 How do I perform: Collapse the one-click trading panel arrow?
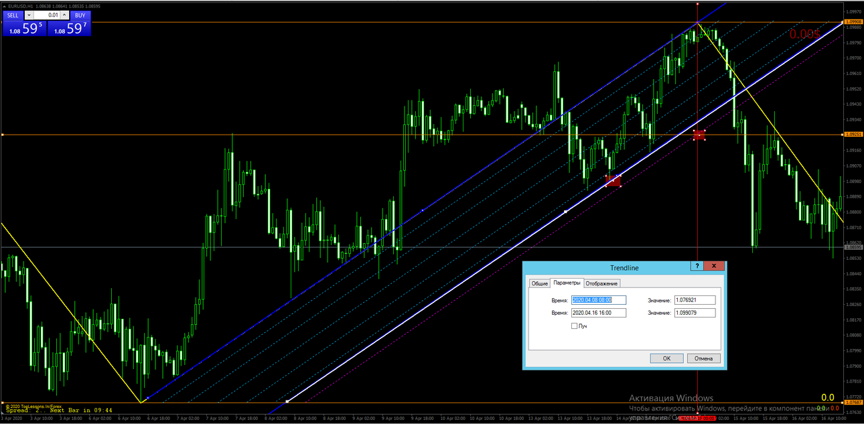coord(3,7)
